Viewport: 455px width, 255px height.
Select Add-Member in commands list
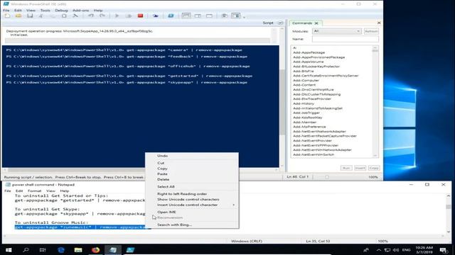(x=304, y=123)
